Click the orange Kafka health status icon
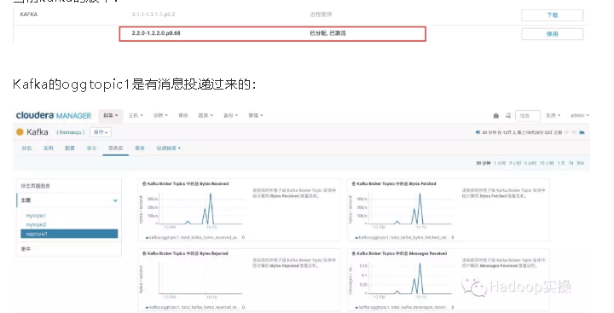This screenshot has width=614, height=313. pyautogui.click(x=20, y=132)
